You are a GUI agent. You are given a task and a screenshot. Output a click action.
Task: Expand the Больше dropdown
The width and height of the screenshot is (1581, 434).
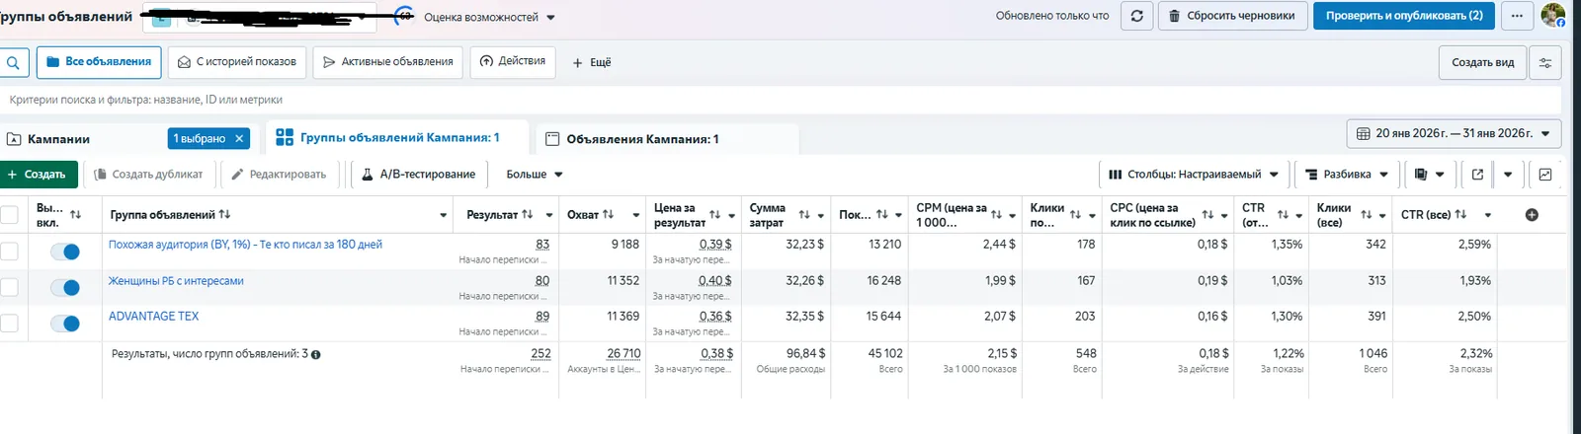[x=535, y=175]
